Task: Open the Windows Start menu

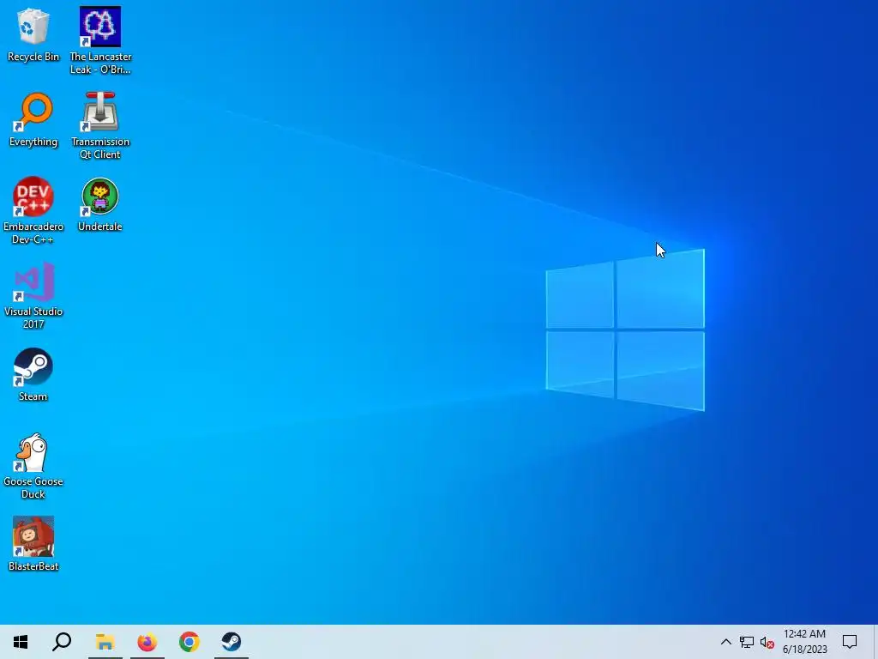Action: pos(21,642)
